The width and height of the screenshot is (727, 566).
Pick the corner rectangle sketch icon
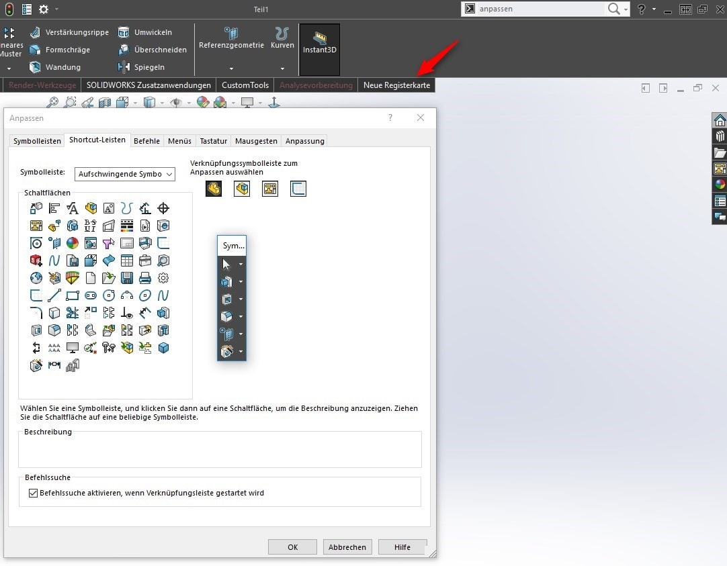click(x=73, y=295)
